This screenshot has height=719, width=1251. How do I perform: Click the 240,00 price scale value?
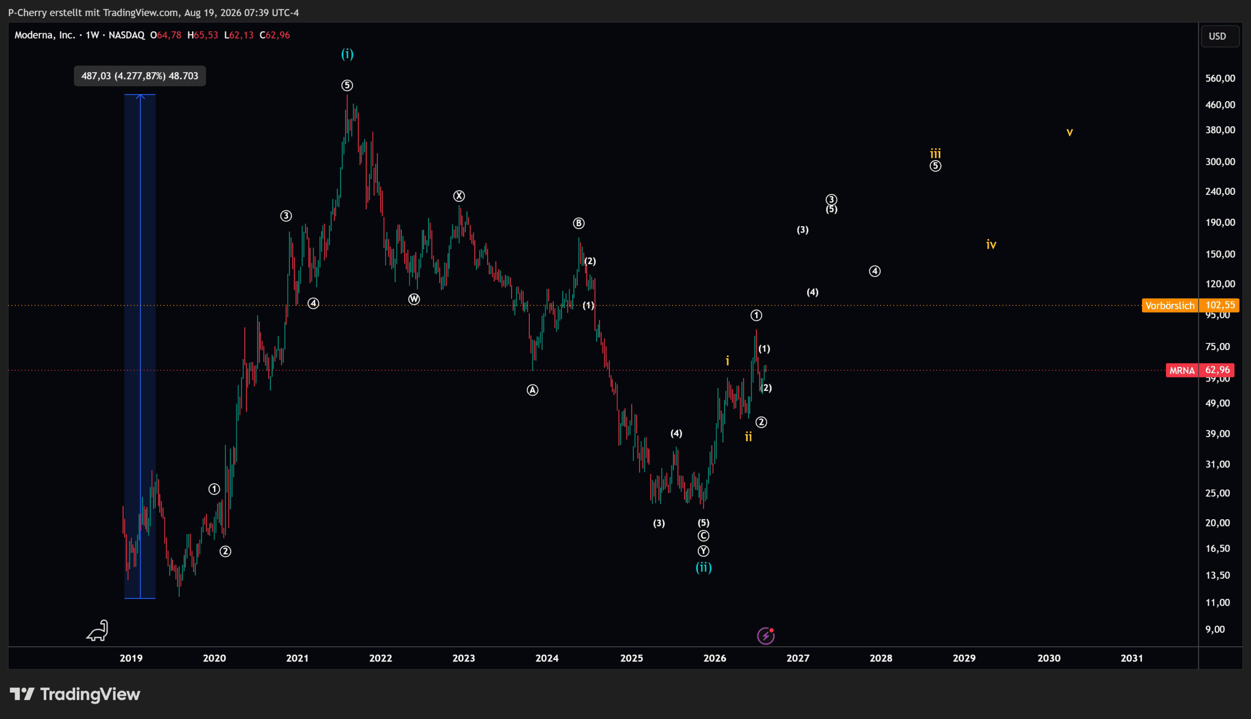tap(1220, 191)
